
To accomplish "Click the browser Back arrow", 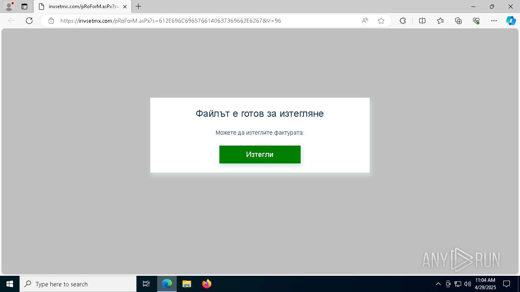I will (11, 21).
